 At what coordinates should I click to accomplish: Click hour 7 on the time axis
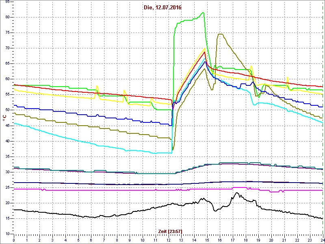[x=104, y=240]
